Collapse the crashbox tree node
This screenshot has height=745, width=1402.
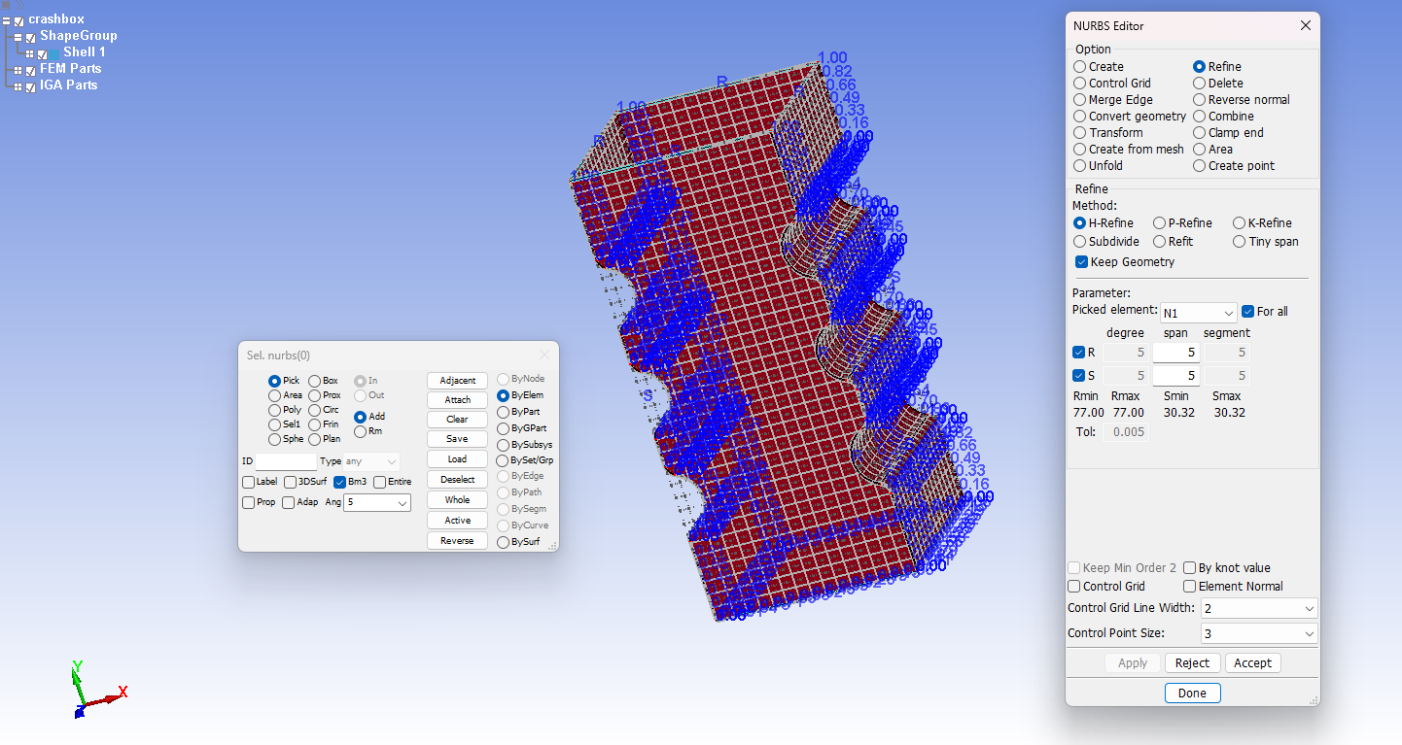6,21
